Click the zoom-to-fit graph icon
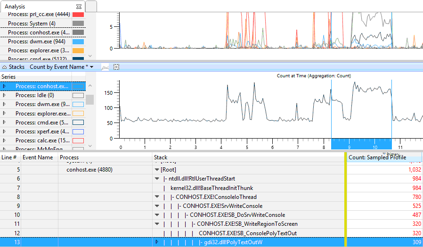This screenshot has width=423, height=247. point(116,67)
